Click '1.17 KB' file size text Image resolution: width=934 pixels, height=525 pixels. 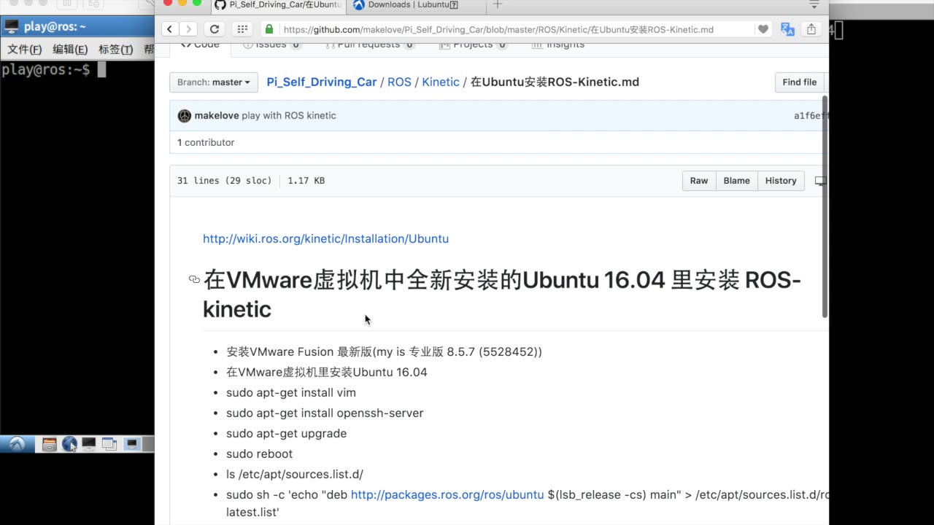(306, 180)
